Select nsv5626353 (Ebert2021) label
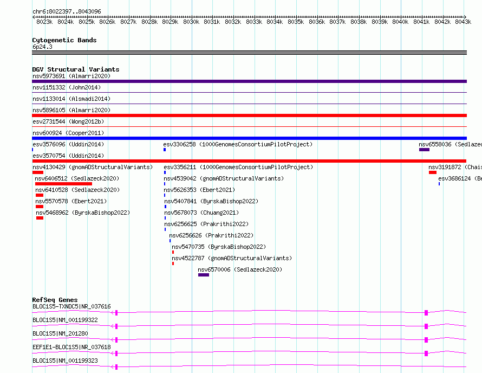The image size is (482, 373). 199,190
